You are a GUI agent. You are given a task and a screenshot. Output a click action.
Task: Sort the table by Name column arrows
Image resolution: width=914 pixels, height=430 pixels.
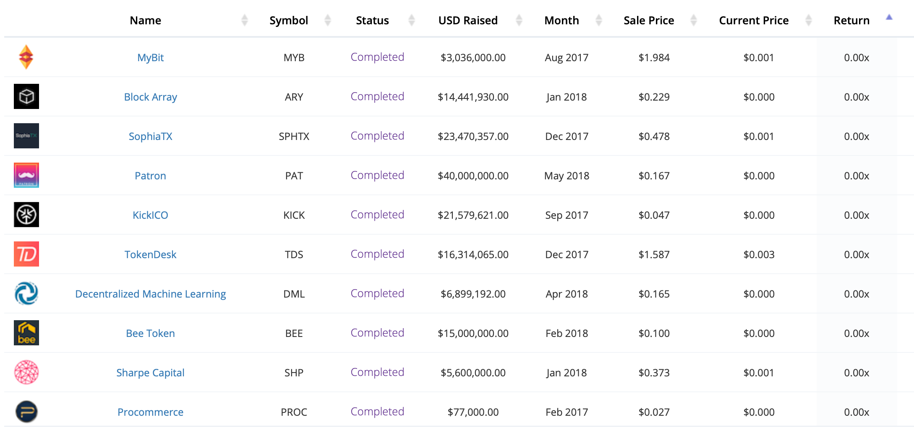click(x=245, y=20)
